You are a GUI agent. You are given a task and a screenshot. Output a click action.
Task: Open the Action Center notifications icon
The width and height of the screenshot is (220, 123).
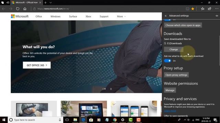(215, 120)
